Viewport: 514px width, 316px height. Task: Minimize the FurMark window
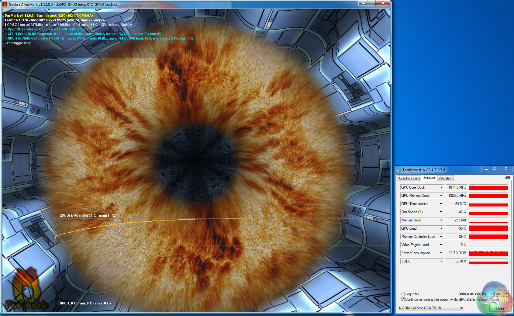[363, 3]
